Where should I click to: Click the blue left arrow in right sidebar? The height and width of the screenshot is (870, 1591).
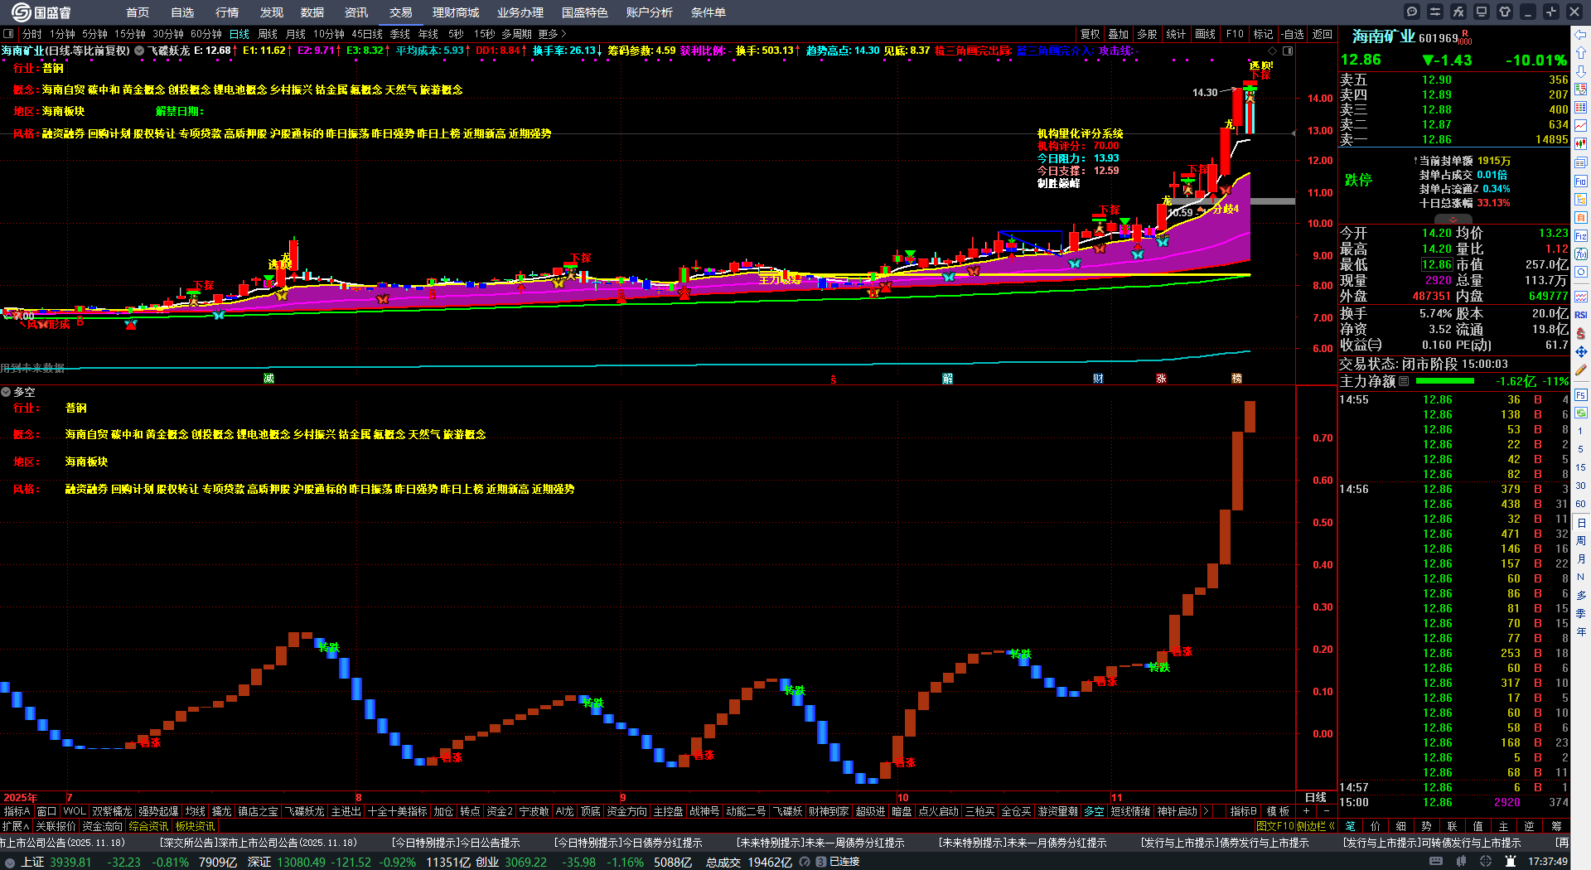coord(1581,35)
